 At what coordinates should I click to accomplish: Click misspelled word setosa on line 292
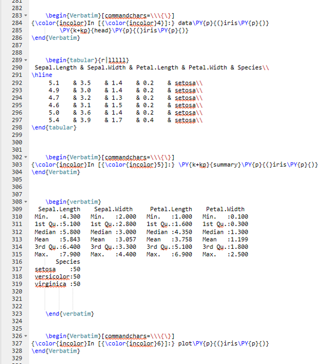coord(185,83)
